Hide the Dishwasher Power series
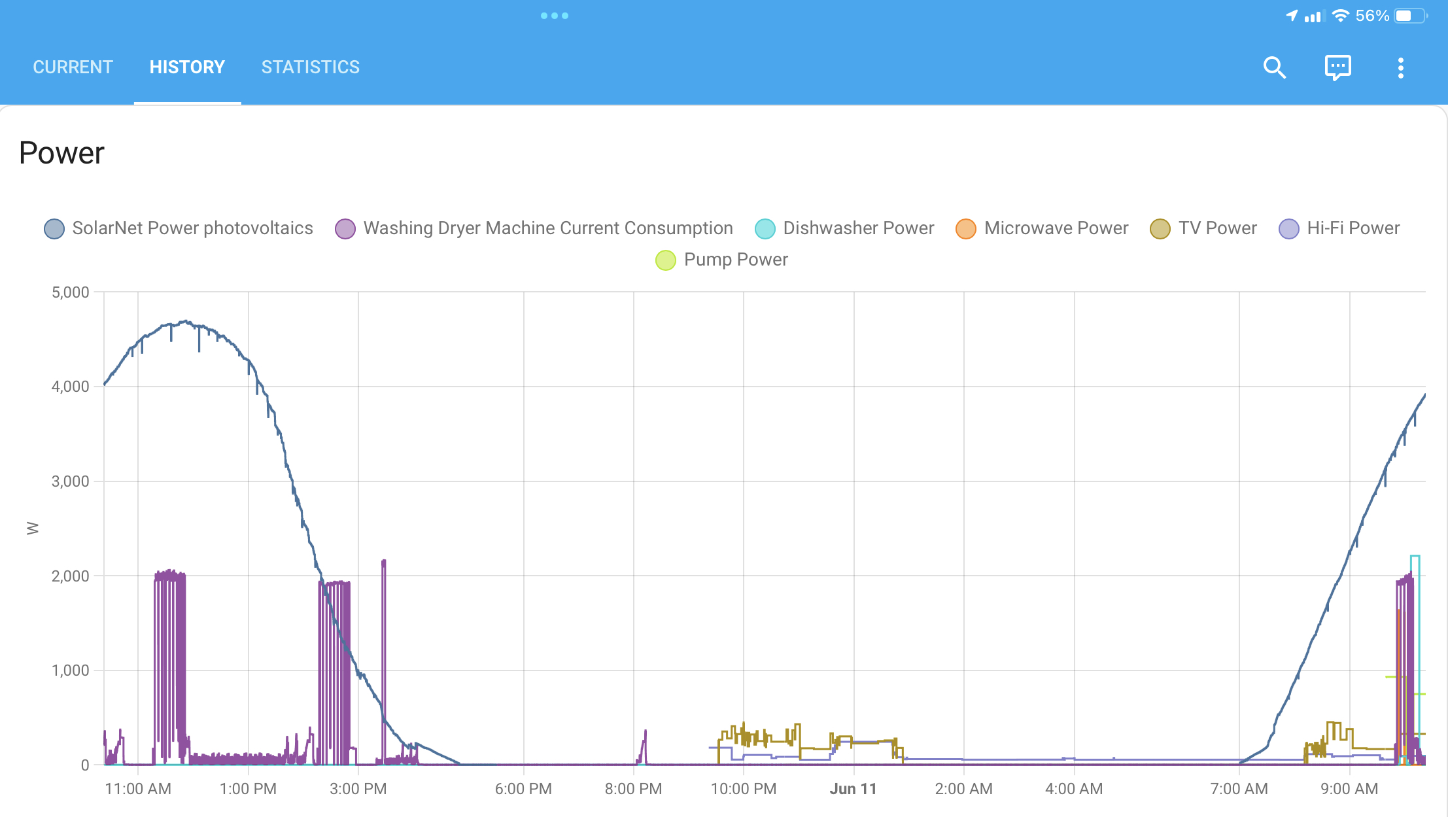Viewport: 1448px width, 817px height. (x=846, y=228)
